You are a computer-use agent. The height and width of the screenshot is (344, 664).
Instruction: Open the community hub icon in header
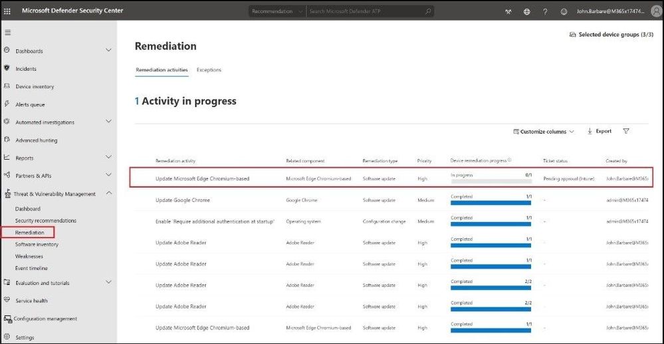click(x=508, y=11)
